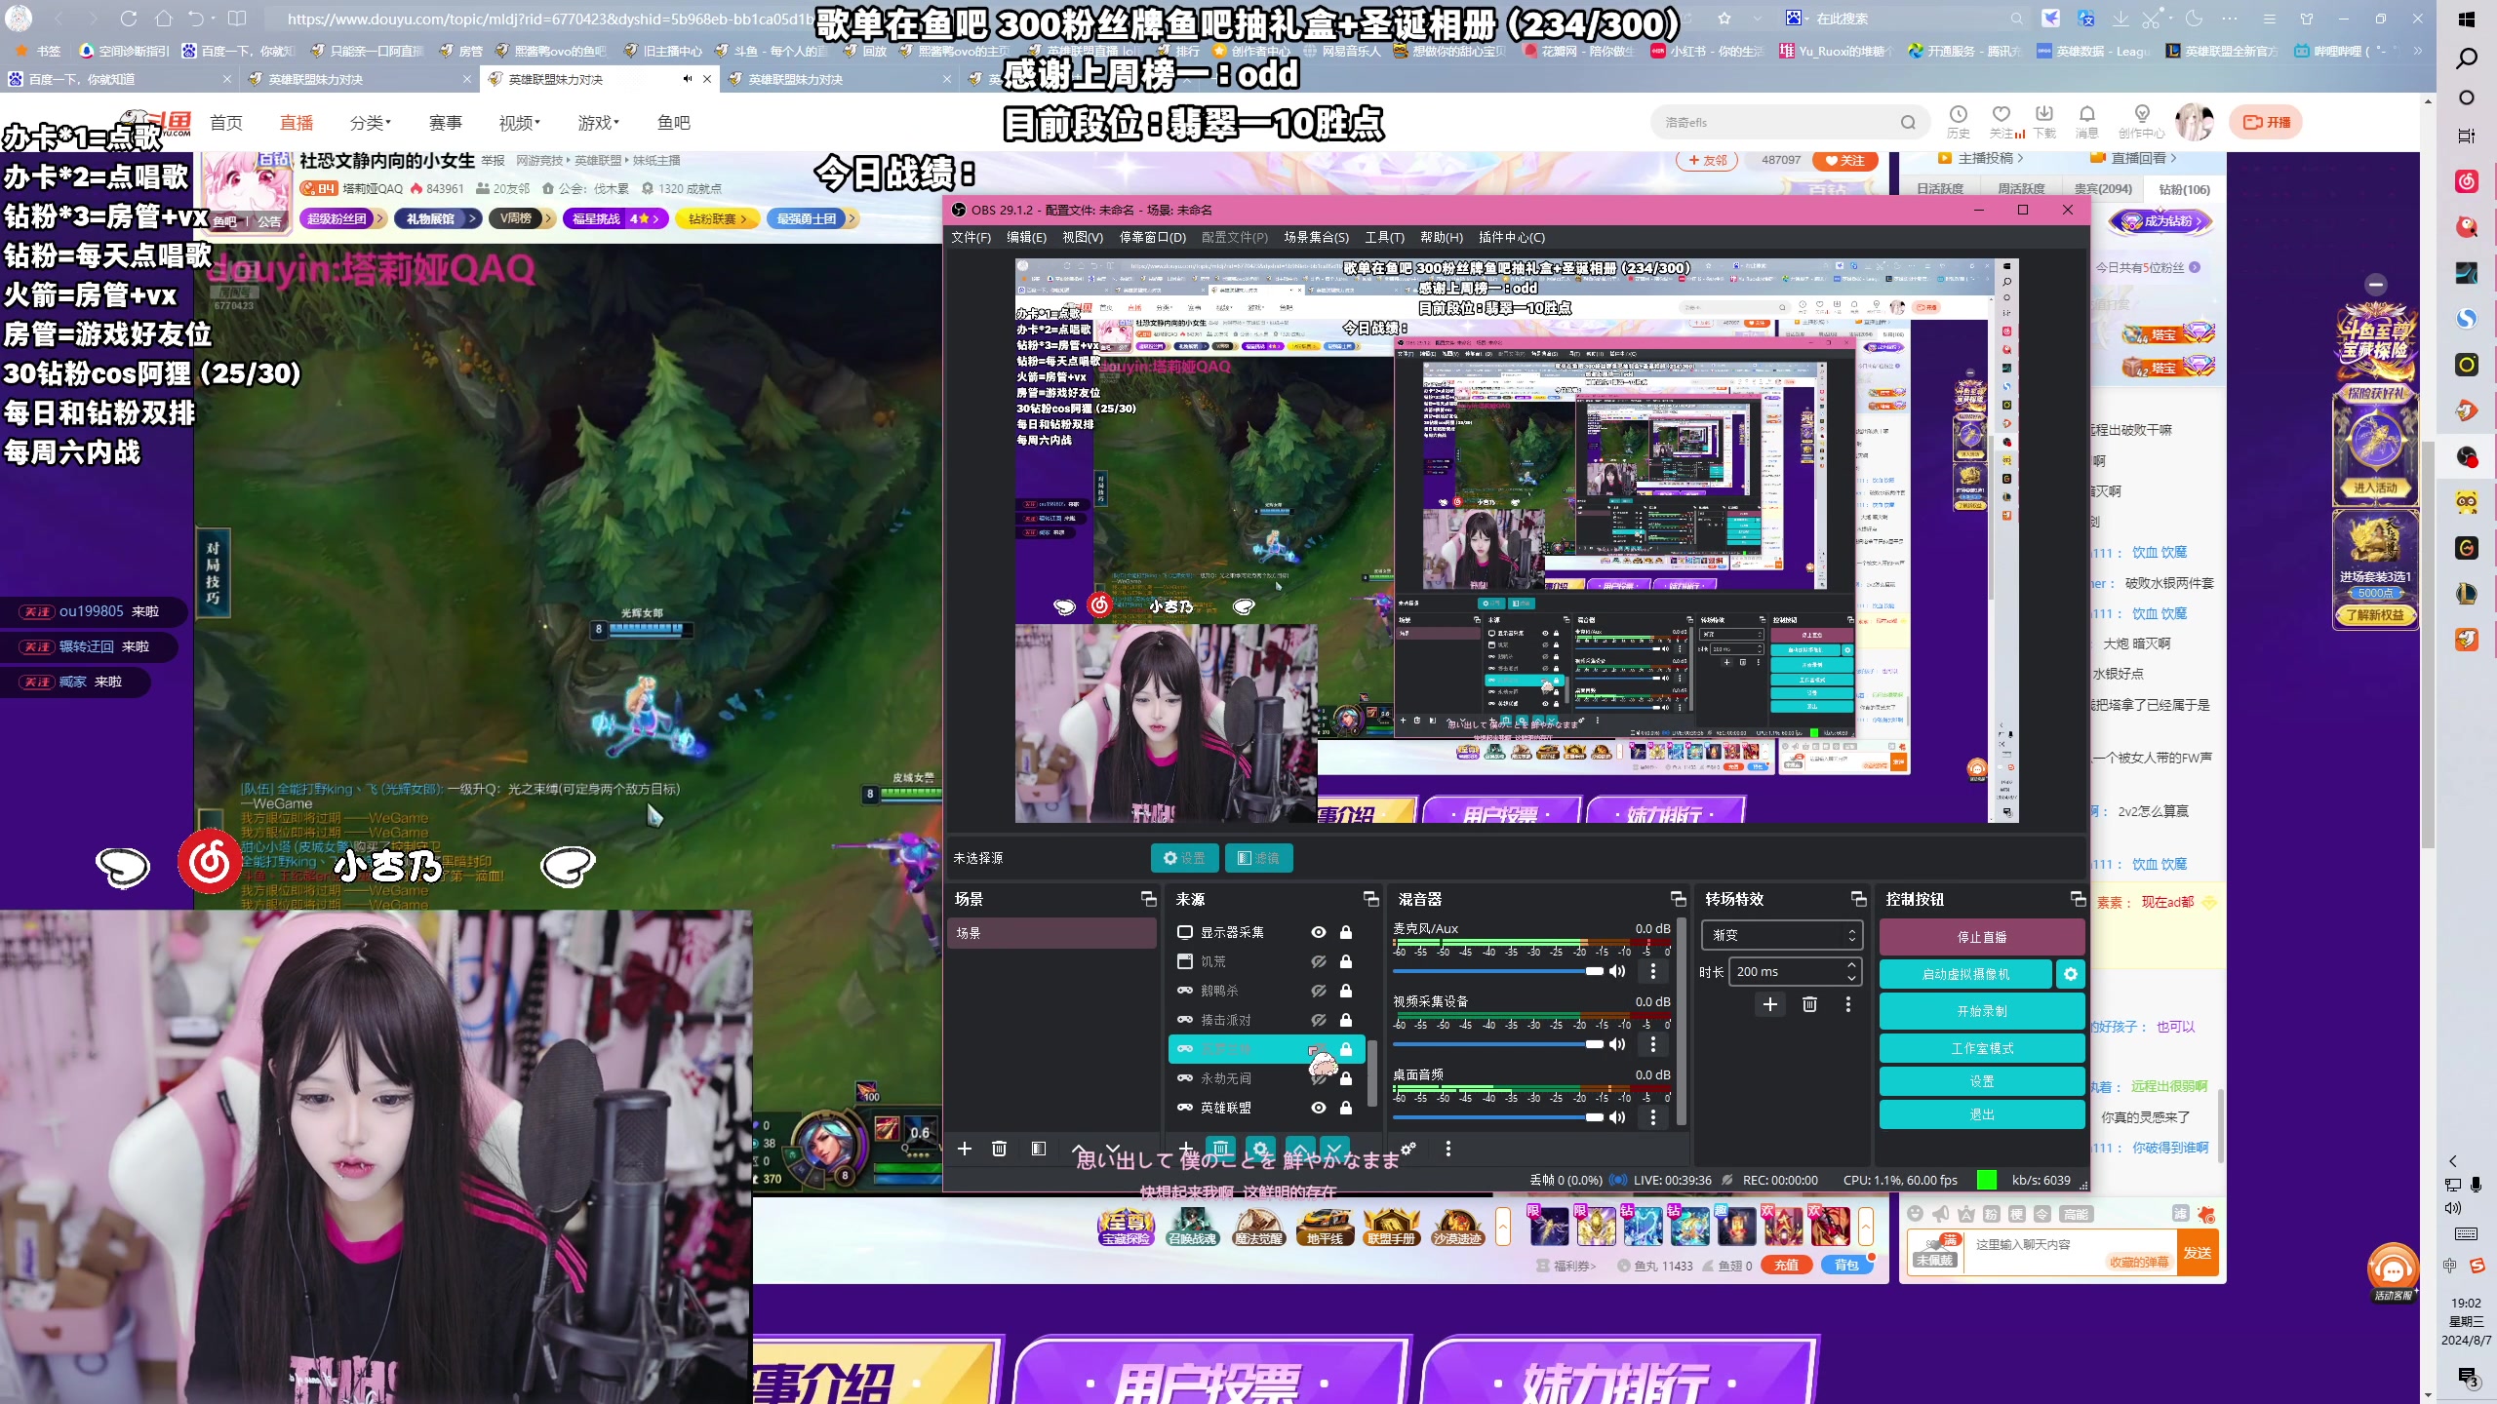Open mixer advanced audio properties gears icon
Viewport: 2497px width, 1404px height.
[1408, 1149]
